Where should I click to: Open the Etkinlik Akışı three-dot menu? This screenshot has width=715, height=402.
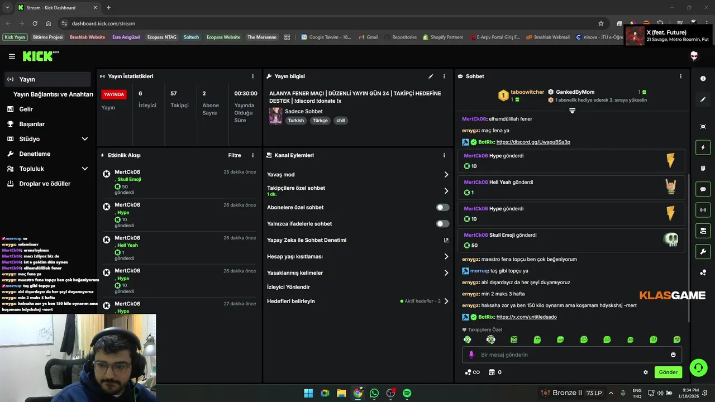pos(253,155)
